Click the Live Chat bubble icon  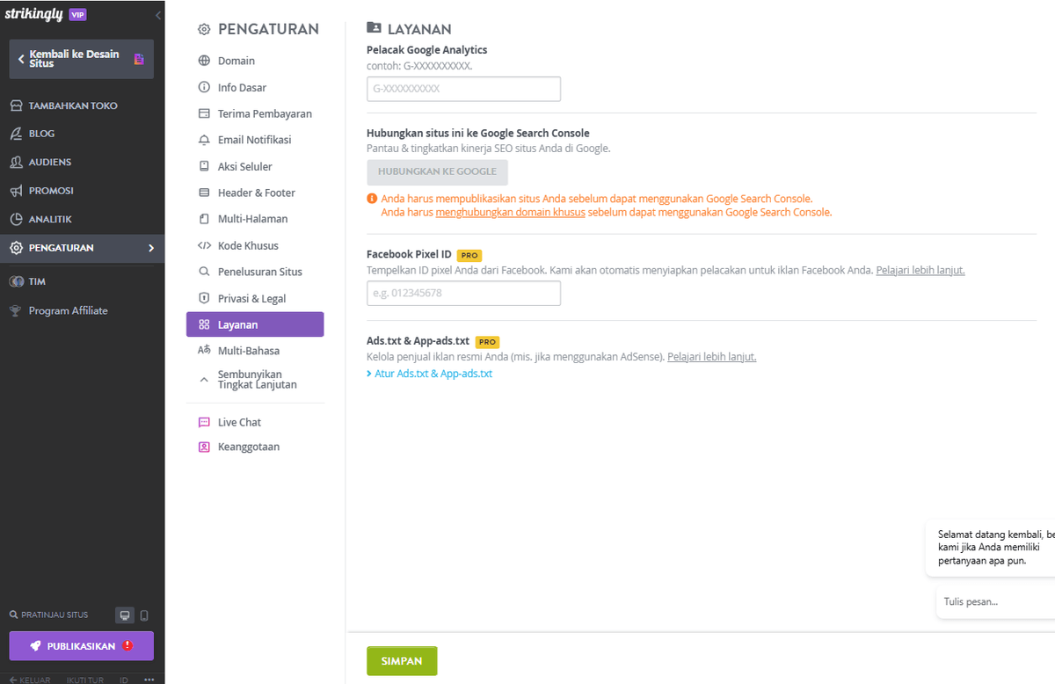[x=204, y=423]
